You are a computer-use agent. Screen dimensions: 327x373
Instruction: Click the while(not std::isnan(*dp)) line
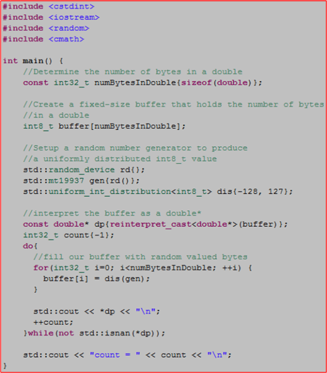94,333
